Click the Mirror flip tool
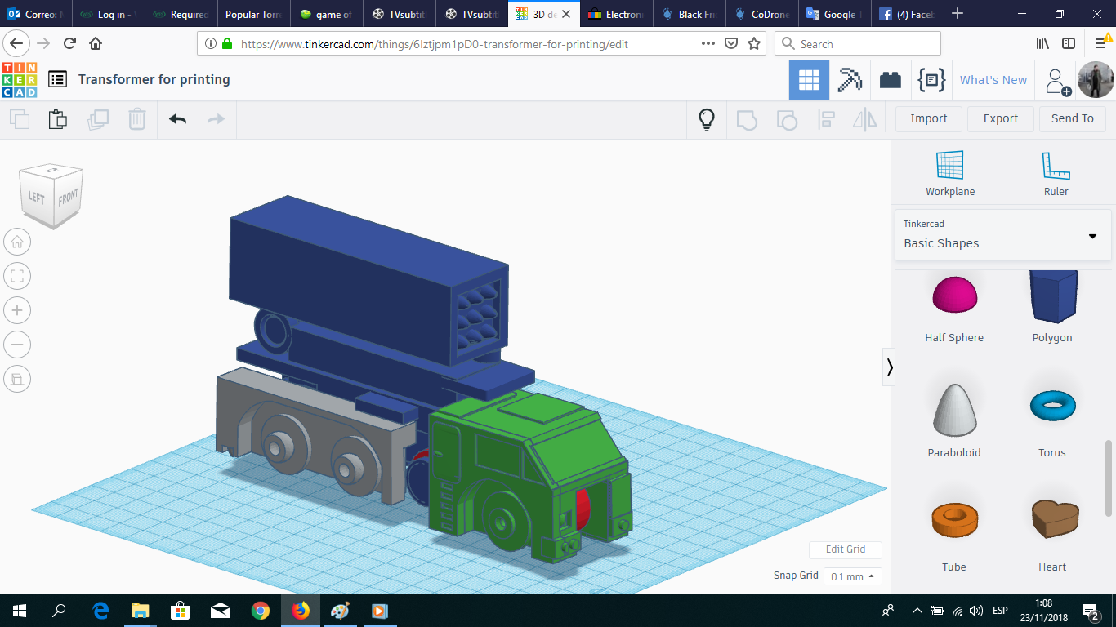Viewport: 1116px width, 627px height. (x=864, y=119)
